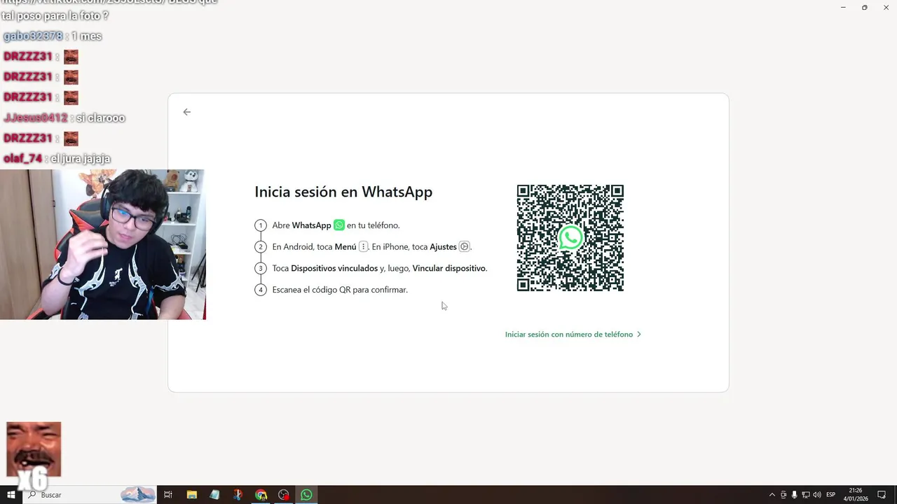Click the WhatsApp QR code

pyautogui.click(x=570, y=238)
